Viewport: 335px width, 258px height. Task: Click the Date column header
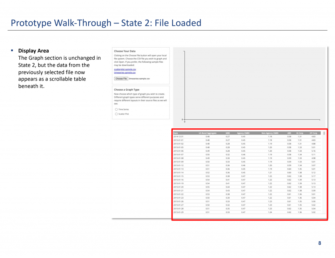coord(176,133)
